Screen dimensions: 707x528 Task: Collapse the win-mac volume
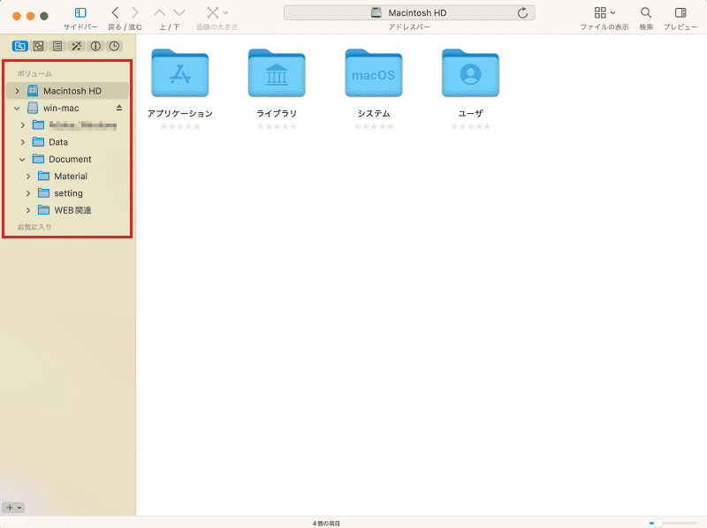17,108
